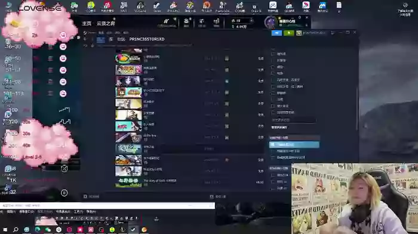Image resolution: width=418 pixels, height=234 pixels.
Task: Click the green notification button in the Steam title bar
Action: click(288, 33)
